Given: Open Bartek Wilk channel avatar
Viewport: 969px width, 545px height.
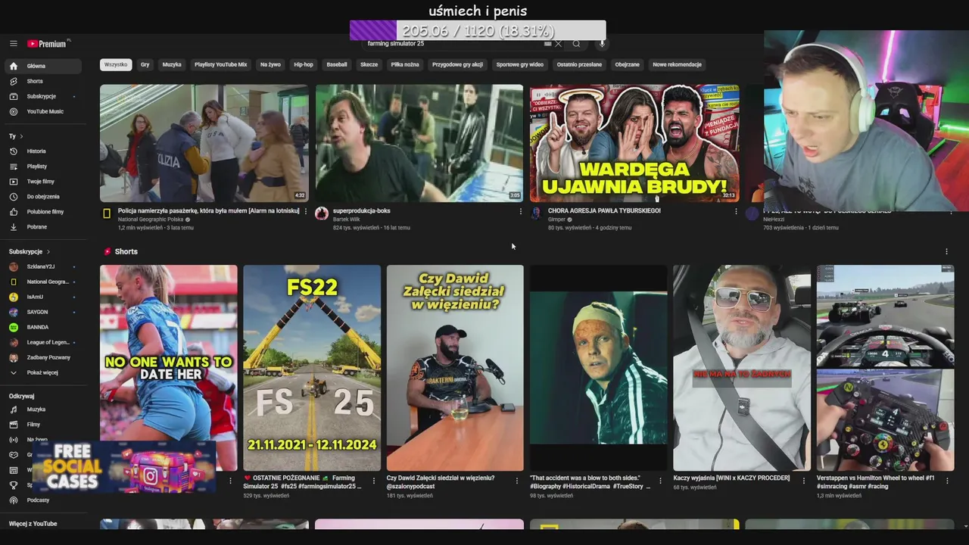Looking at the screenshot, I should 322,214.
